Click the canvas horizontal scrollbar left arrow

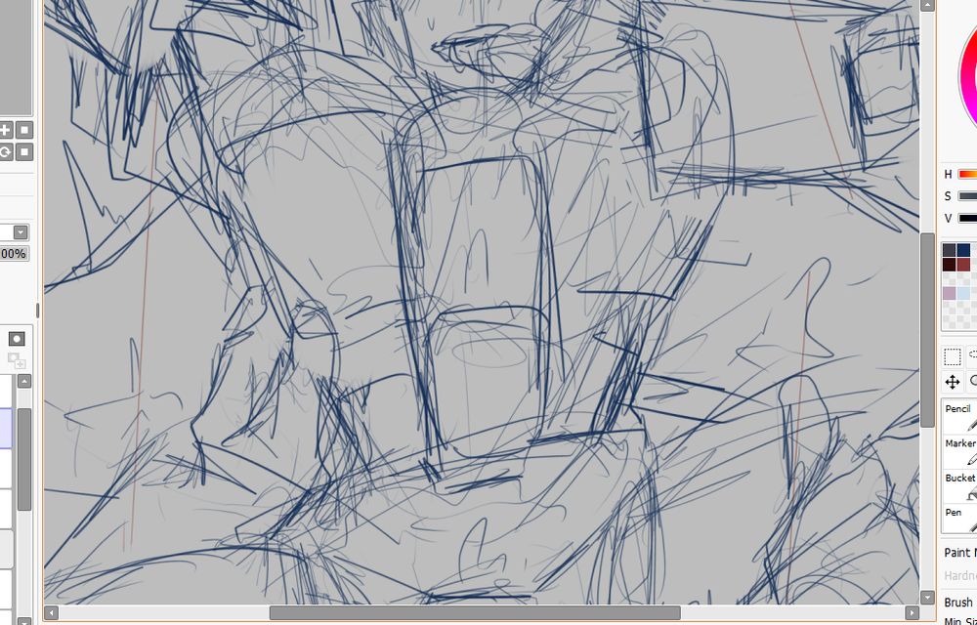click(52, 613)
